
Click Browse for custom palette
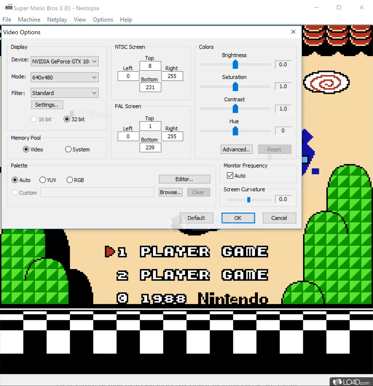pyautogui.click(x=171, y=192)
